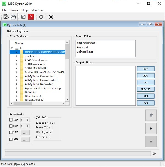Toggle the ATB checkbox
This screenshot has width=165, height=167.
pos(11,139)
